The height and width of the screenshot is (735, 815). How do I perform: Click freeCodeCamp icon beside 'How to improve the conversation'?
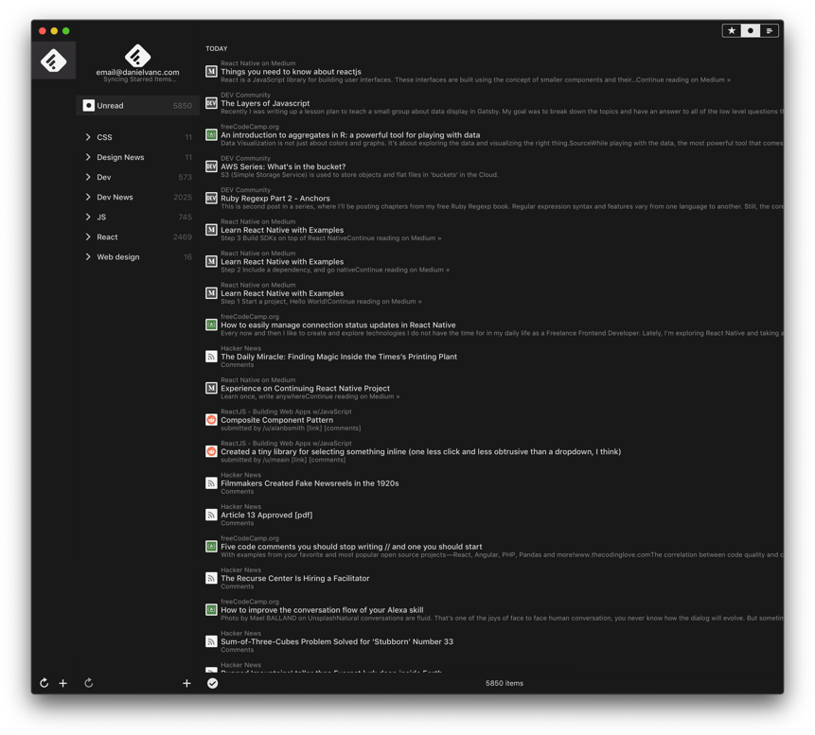pyautogui.click(x=211, y=610)
